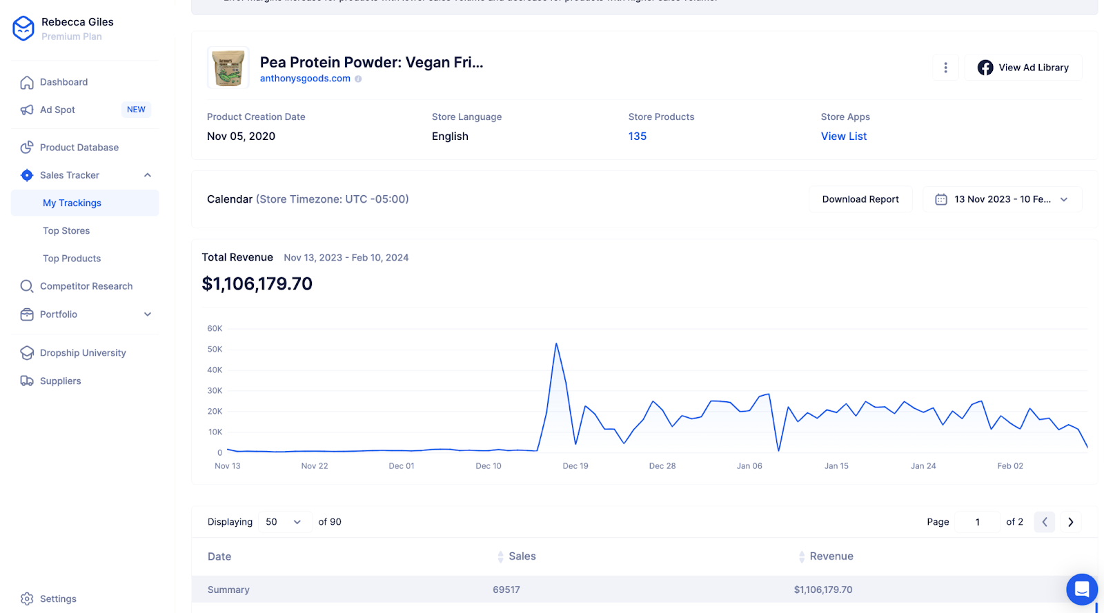The image size is (1104, 613).
Task: Open Top Stores in sidebar
Action: 66,231
